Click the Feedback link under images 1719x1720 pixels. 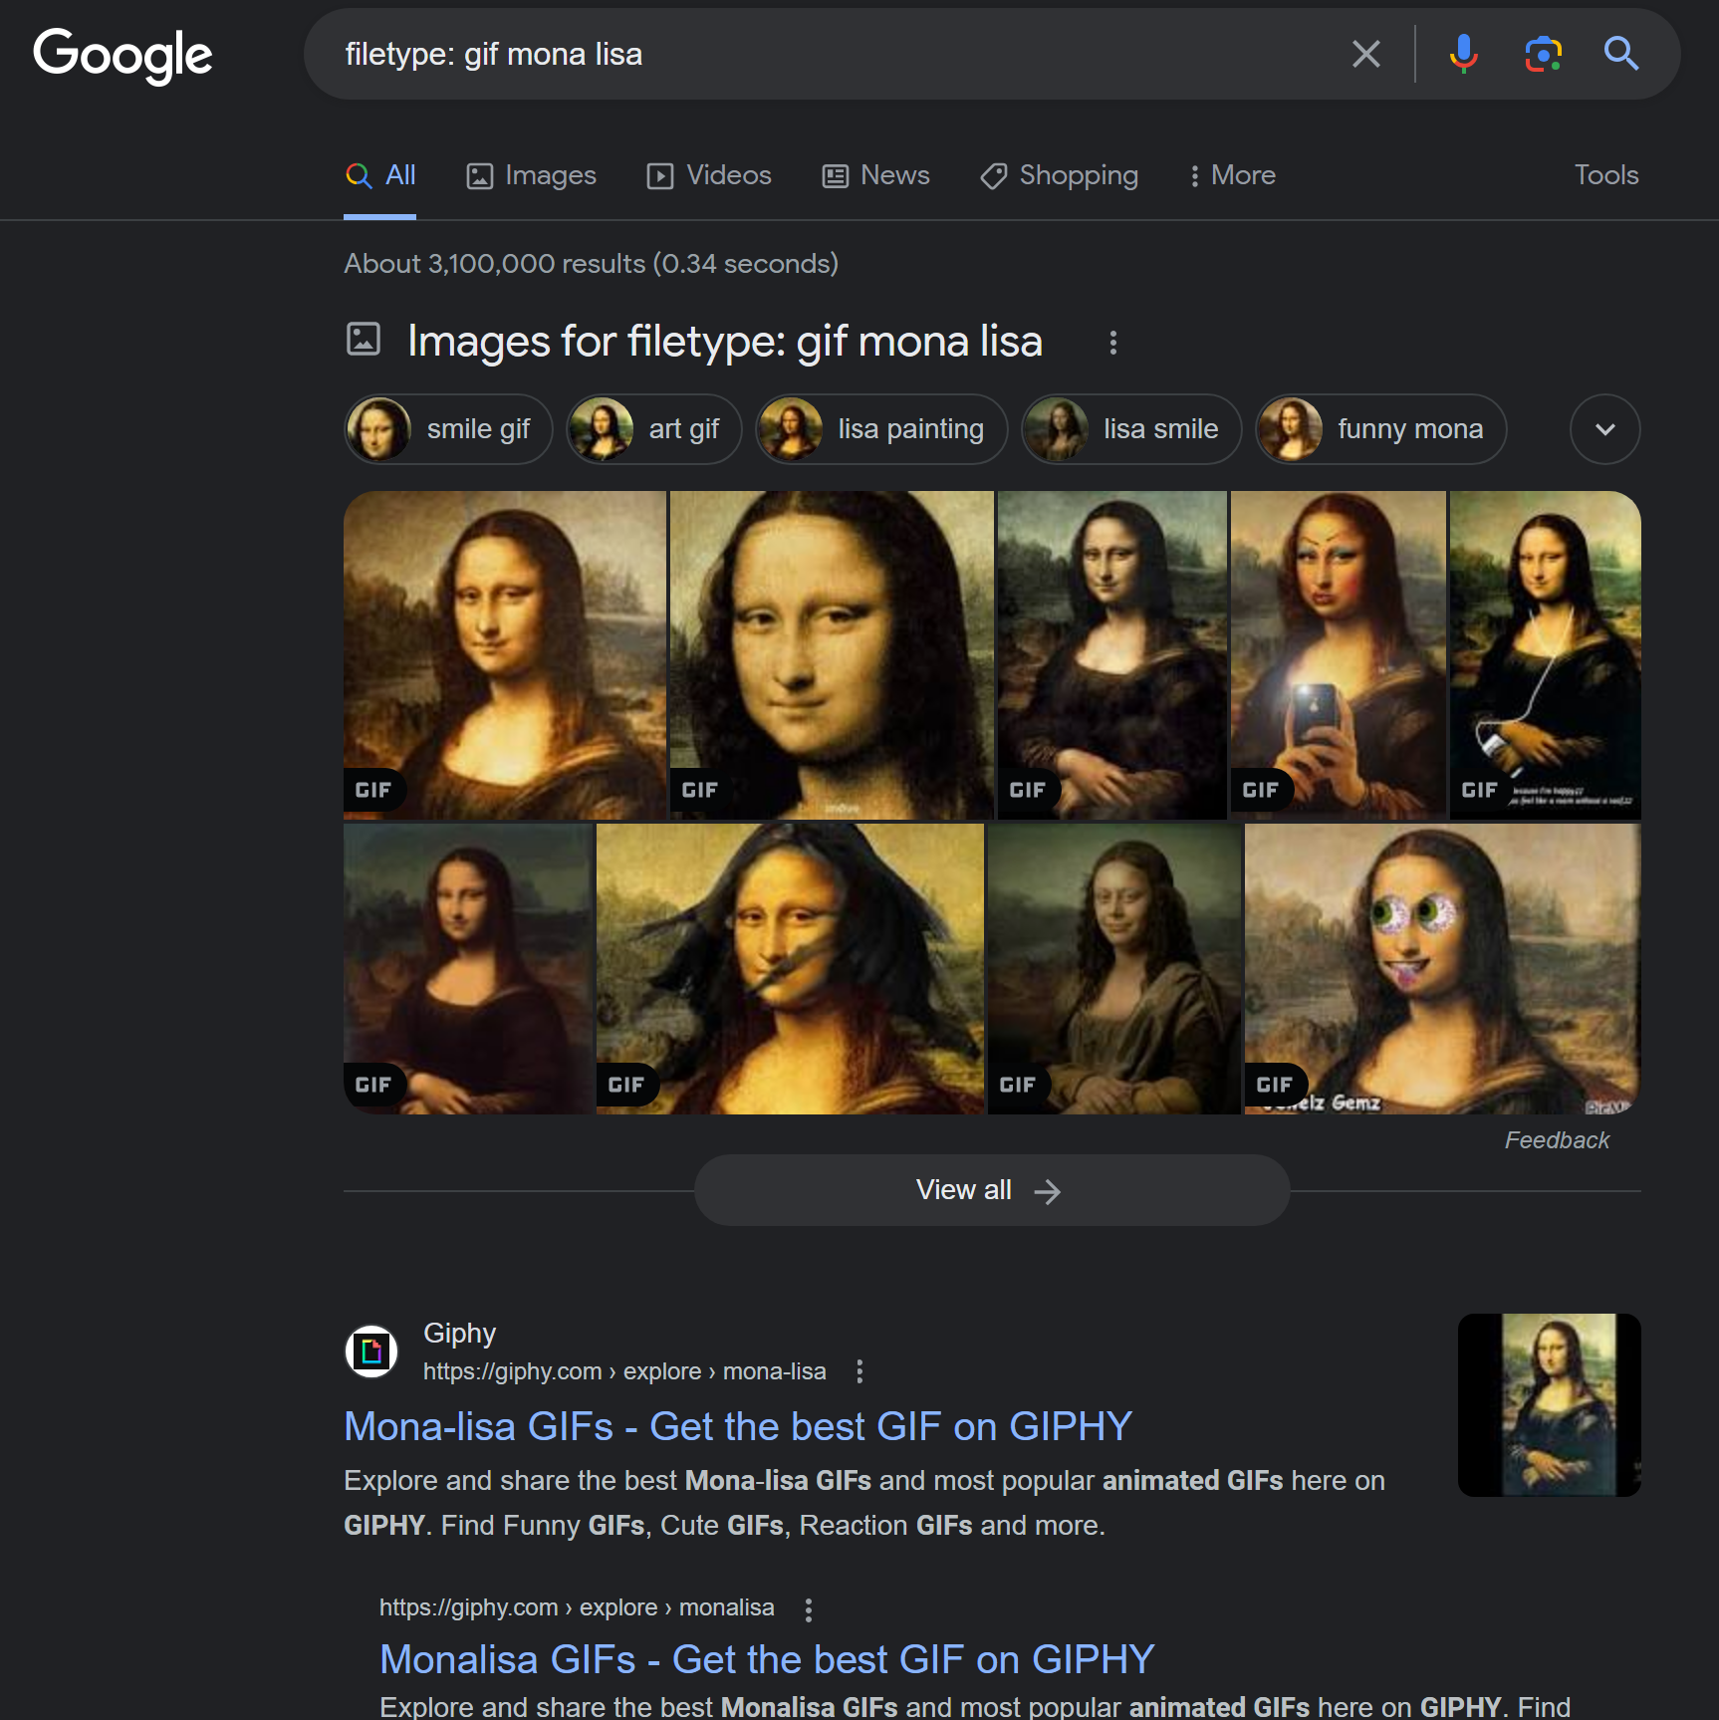[x=1557, y=1140]
